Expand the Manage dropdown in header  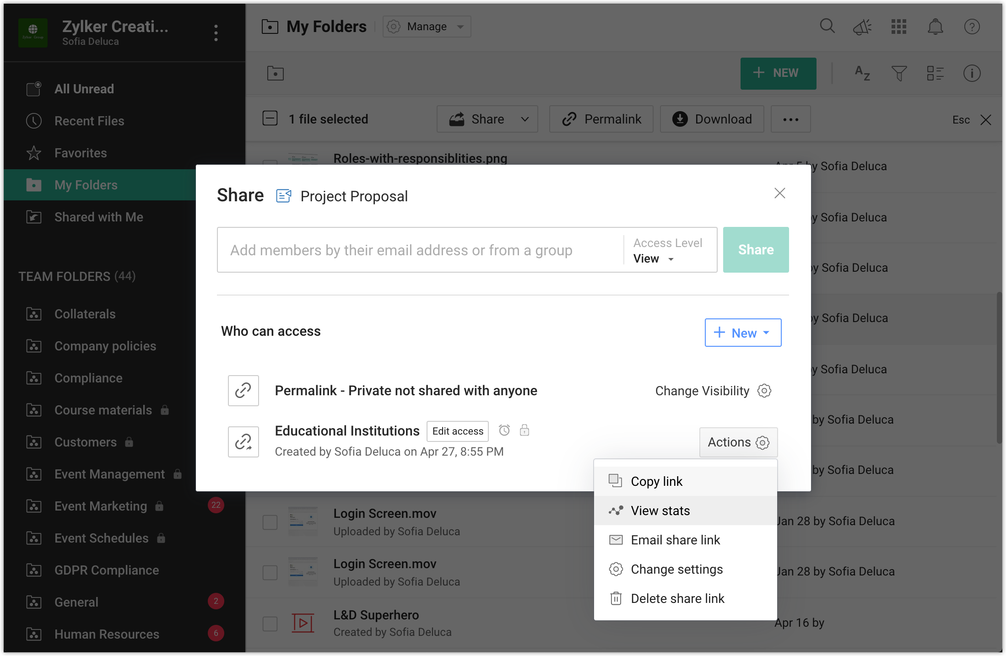(427, 27)
